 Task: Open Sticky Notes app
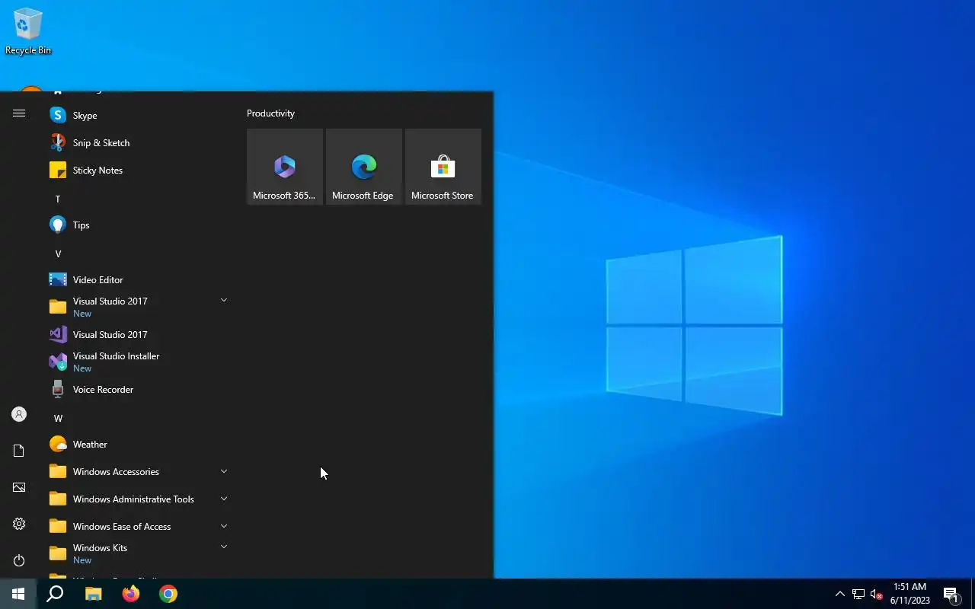pyautogui.click(x=139, y=171)
